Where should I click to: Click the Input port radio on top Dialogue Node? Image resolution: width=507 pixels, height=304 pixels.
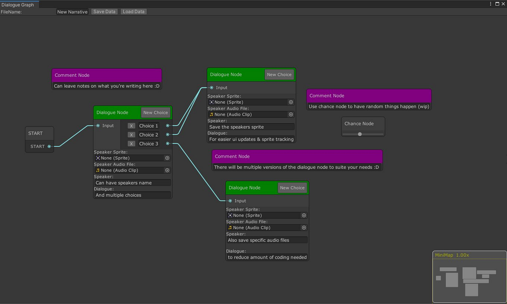(x=211, y=87)
